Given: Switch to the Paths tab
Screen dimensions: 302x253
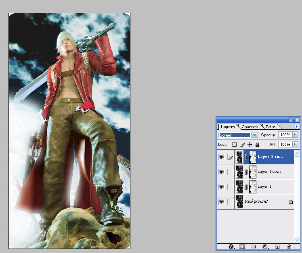Looking at the screenshot, I should tap(271, 126).
